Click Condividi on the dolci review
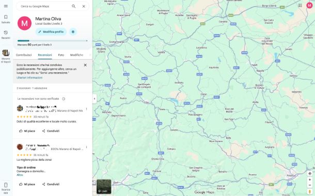 pos(51,131)
